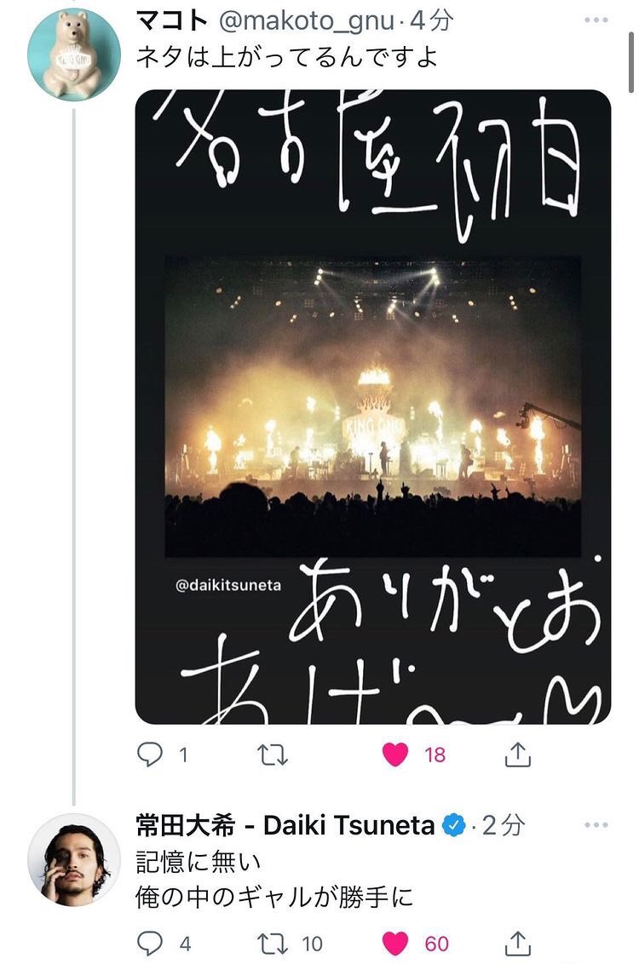Screen dimensions: 639x964
Task: Open Daiki Tsuneta's profile avatar
Action: 74,859
